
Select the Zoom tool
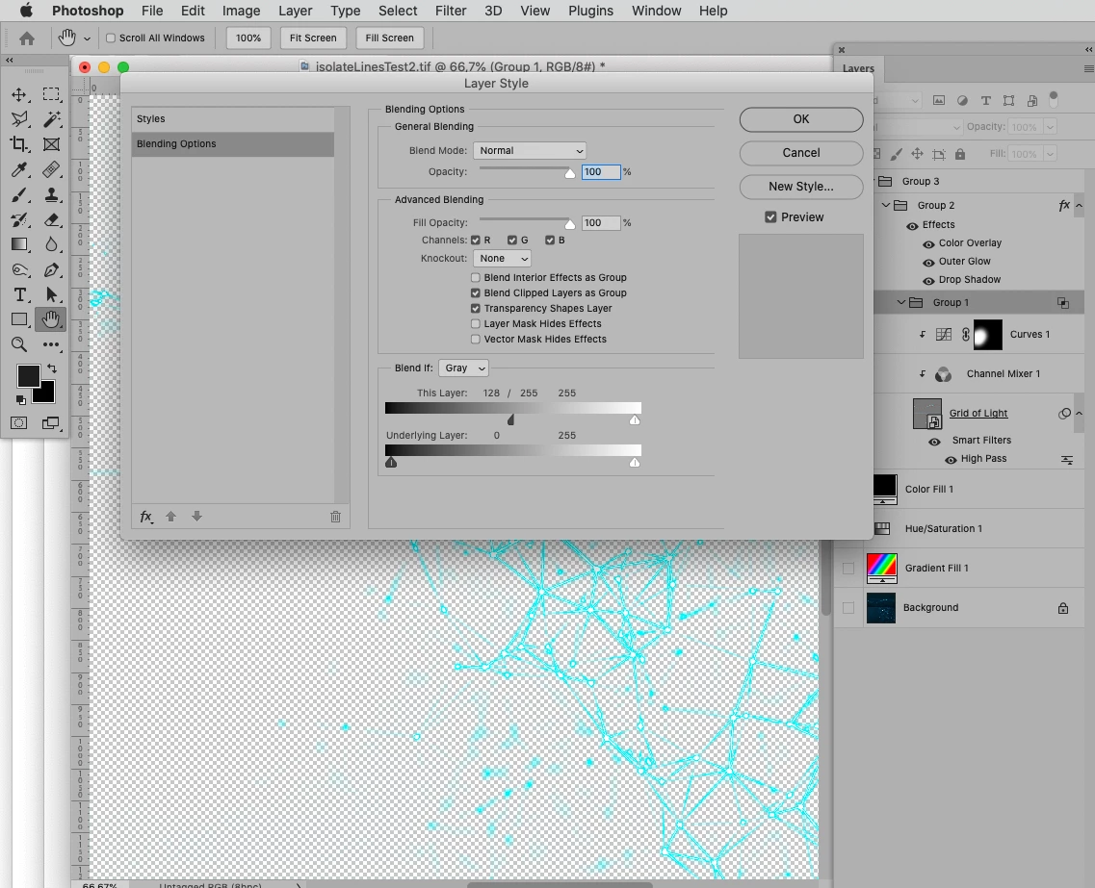pos(19,344)
